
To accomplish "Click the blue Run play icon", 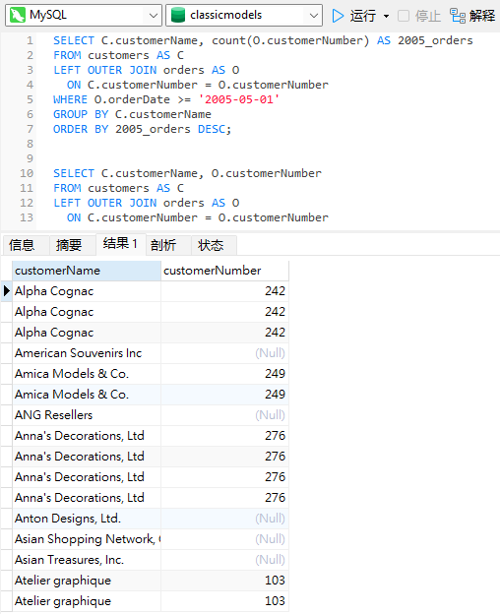I will pos(338,16).
